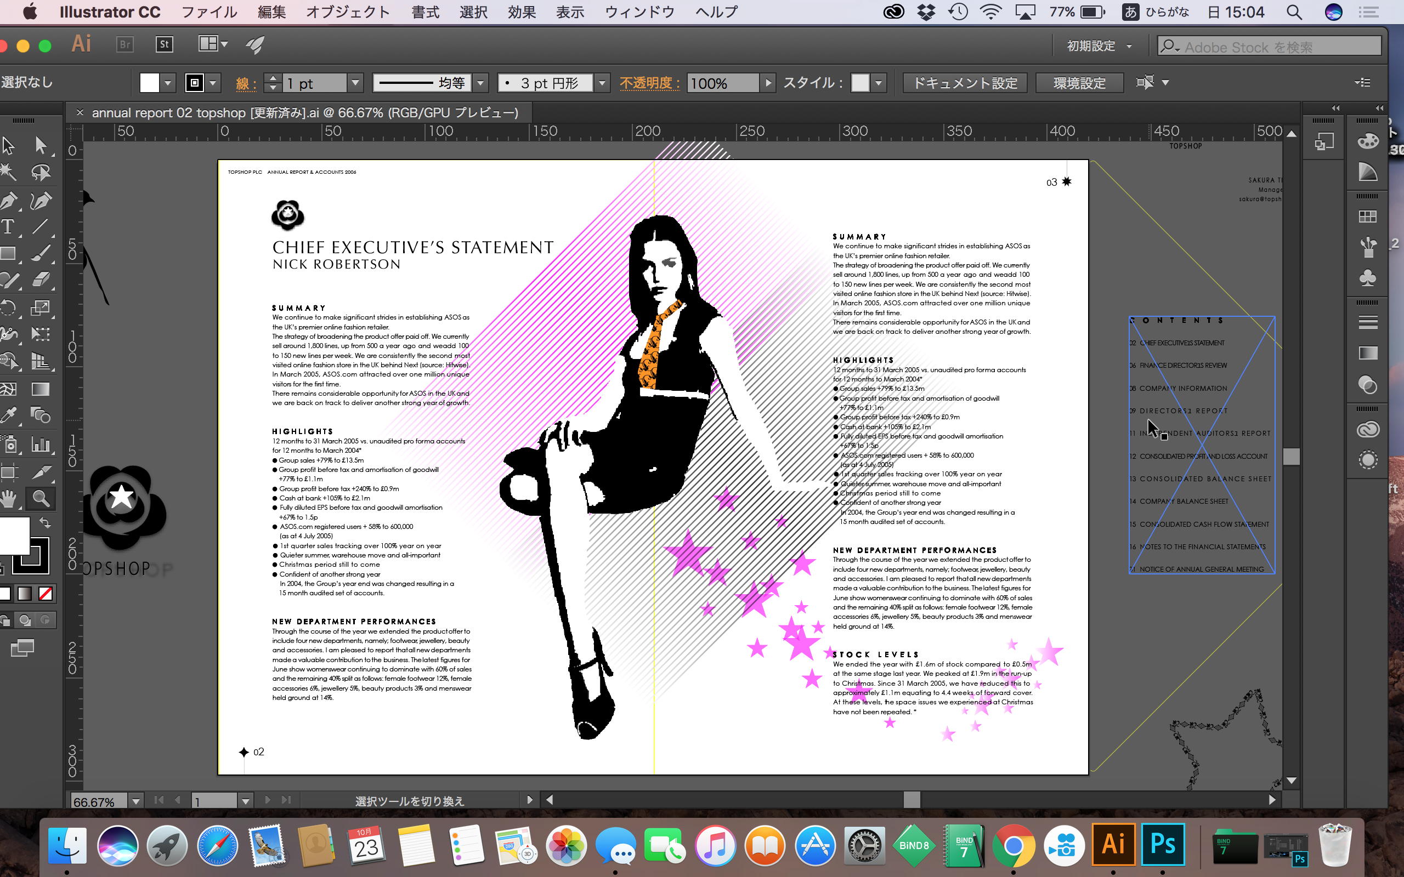Image resolution: width=1404 pixels, height=877 pixels.
Task: Open the brush definition 3 pt 円形 dropdown
Action: 602,83
